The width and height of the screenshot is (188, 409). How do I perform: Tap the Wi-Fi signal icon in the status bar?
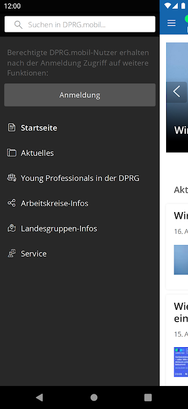pos(168,6)
